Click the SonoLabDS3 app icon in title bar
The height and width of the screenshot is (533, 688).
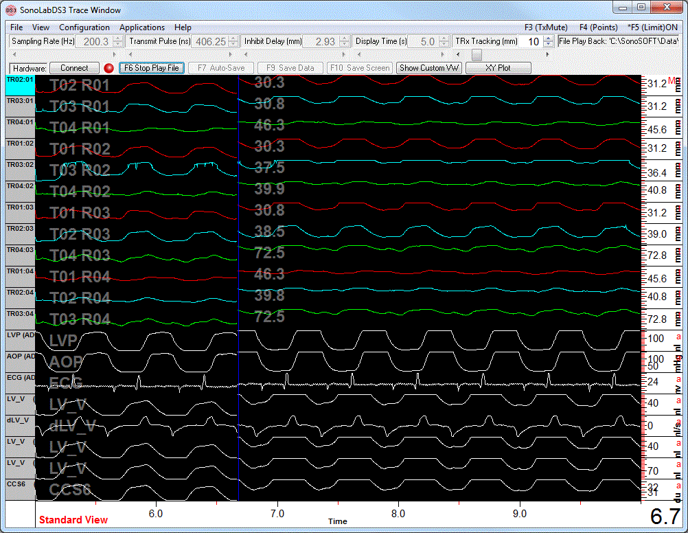click(12, 10)
